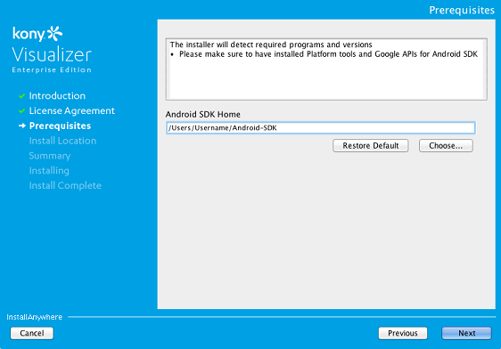The image size is (501, 349).
Task: Open the Choose... folder browser
Action: [x=446, y=145]
